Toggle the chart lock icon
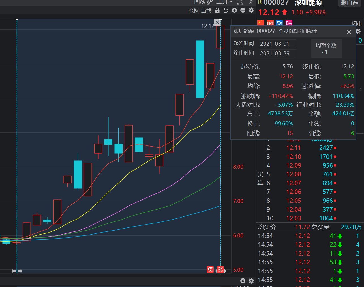The image size is (364, 287). click(217, 10)
